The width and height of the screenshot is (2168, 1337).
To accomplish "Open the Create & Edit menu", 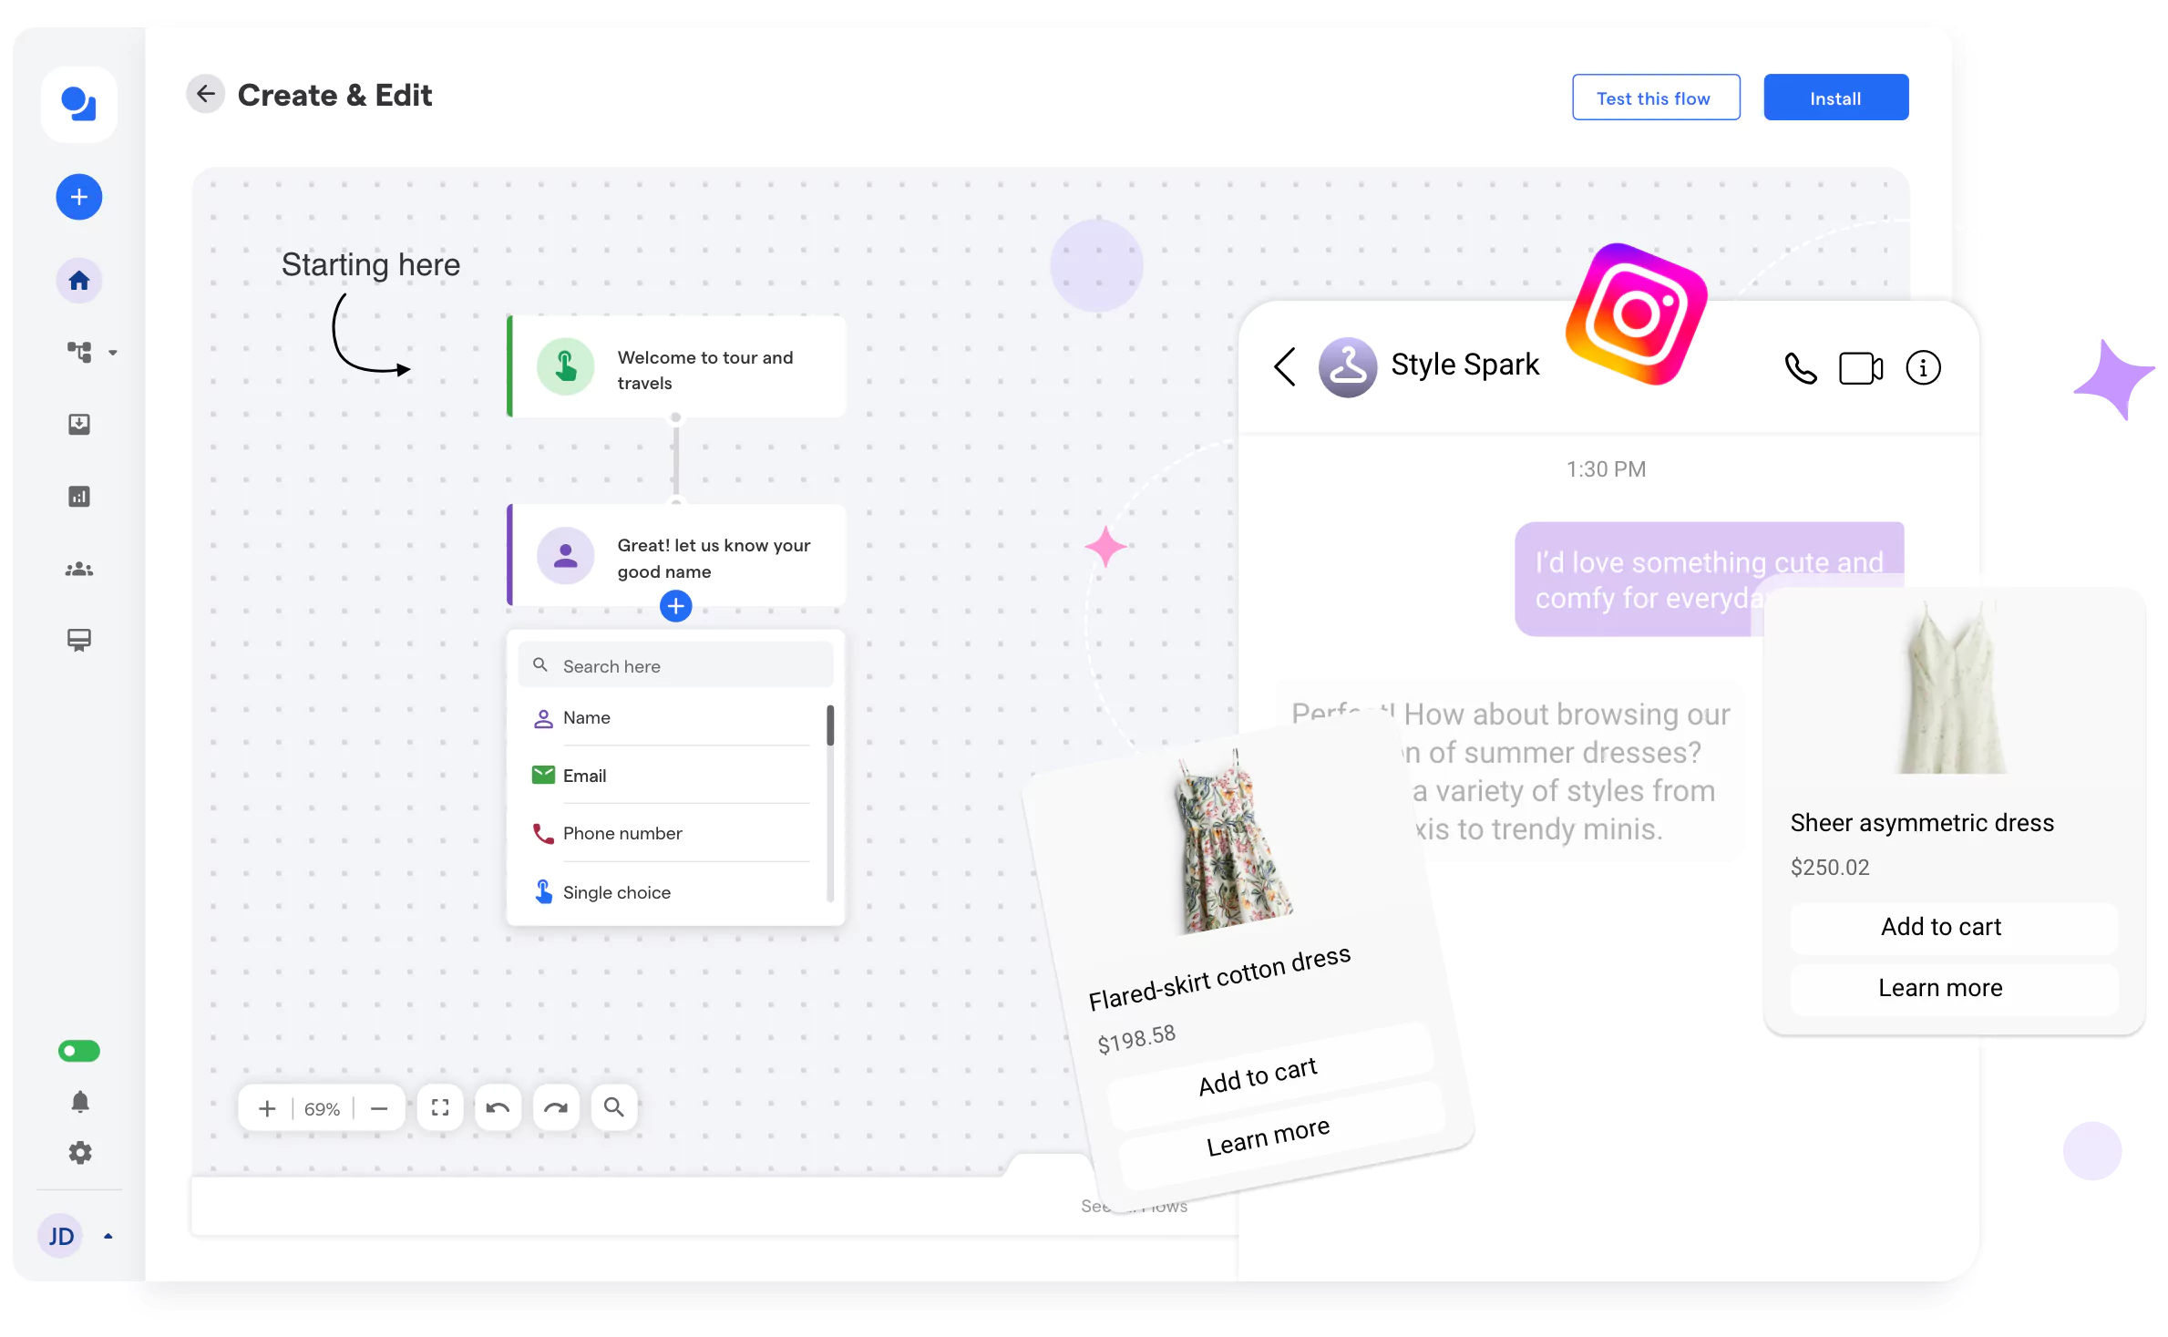I will [334, 95].
